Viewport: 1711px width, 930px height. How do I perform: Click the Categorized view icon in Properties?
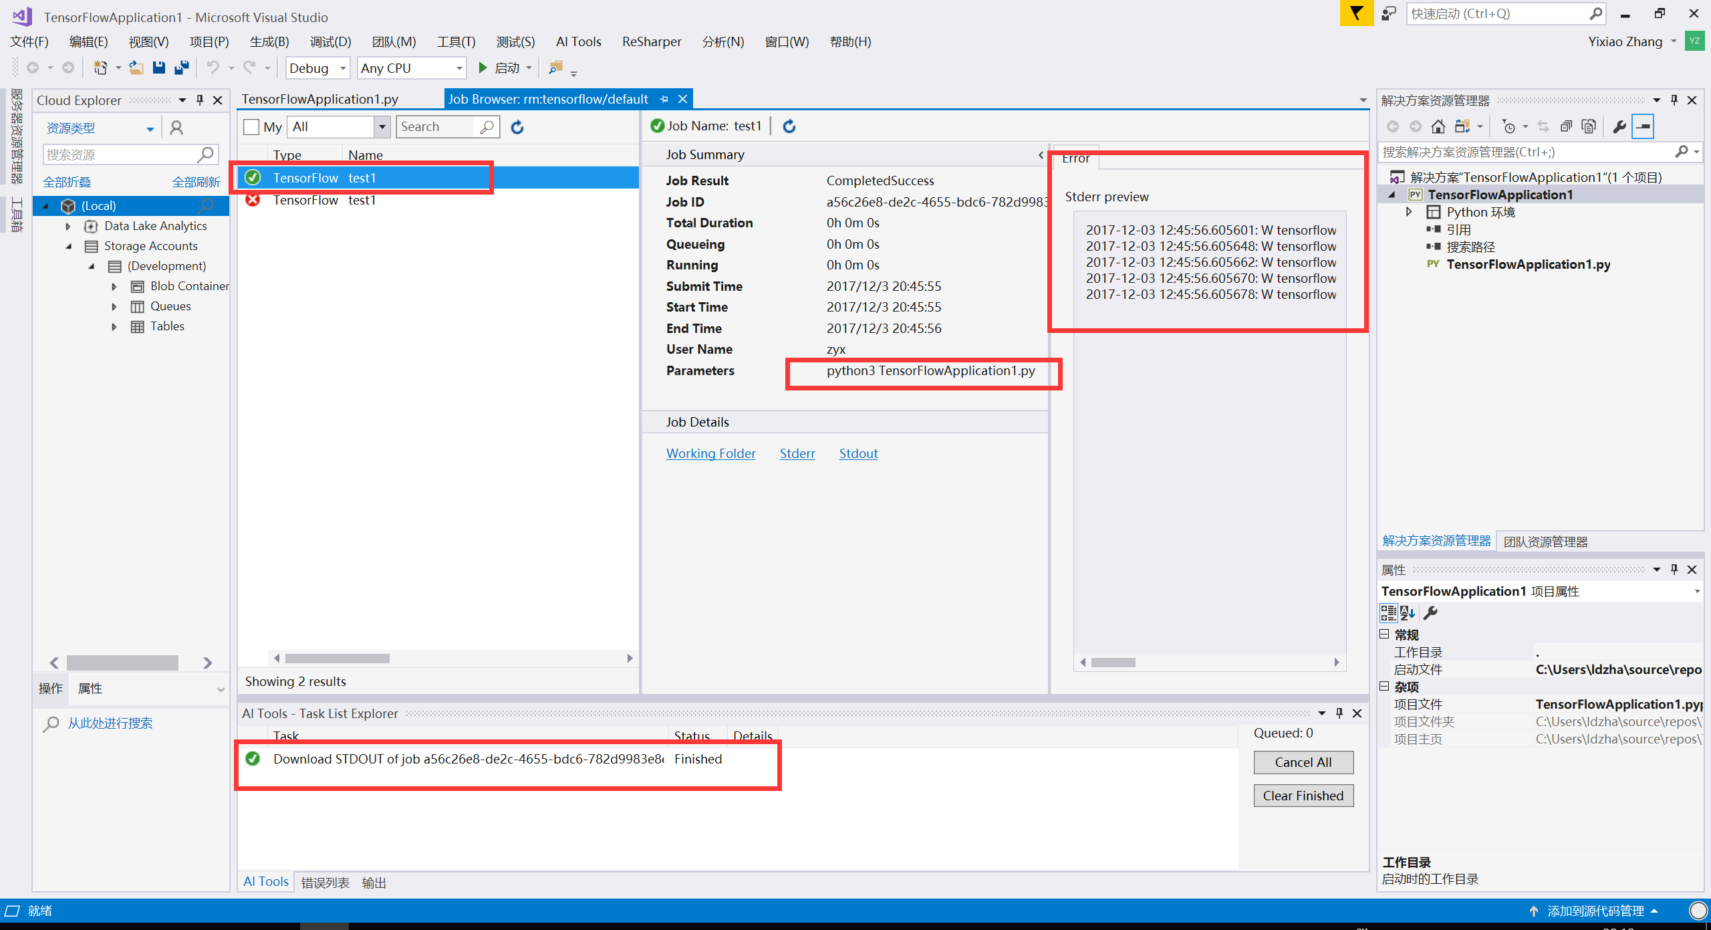1388,612
